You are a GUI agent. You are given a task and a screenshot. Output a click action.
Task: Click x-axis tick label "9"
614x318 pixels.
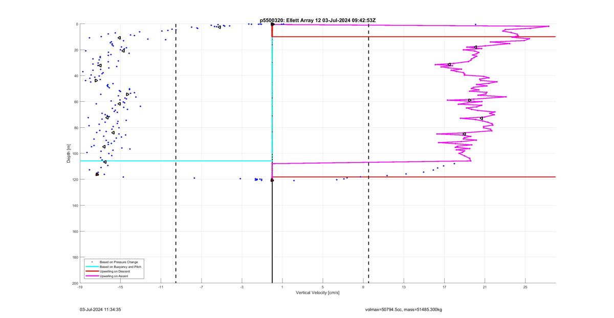[x=363, y=287]
